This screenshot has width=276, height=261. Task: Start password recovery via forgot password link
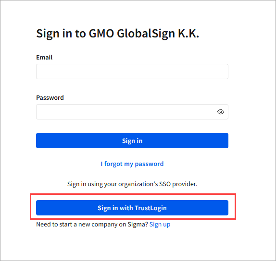(x=132, y=164)
